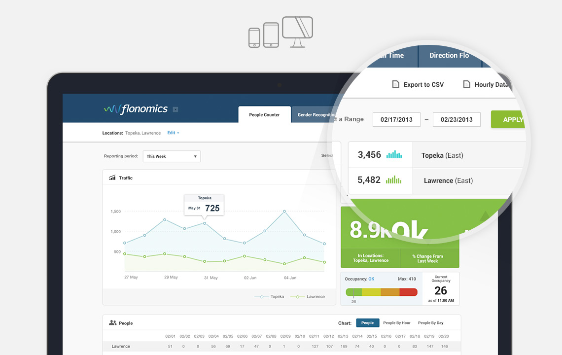Image resolution: width=562 pixels, height=355 pixels.
Task: Switch chart view to People By Hour
Action: pos(397,322)
